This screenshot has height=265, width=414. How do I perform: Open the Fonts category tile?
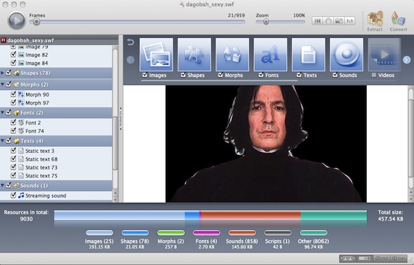tap(271, 54)
